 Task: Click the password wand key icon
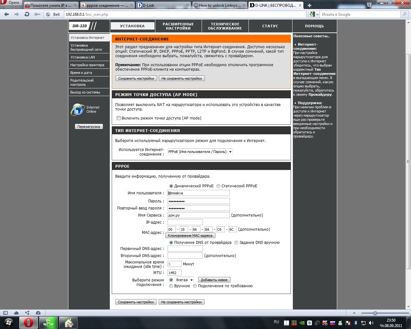tap(37, 14)
